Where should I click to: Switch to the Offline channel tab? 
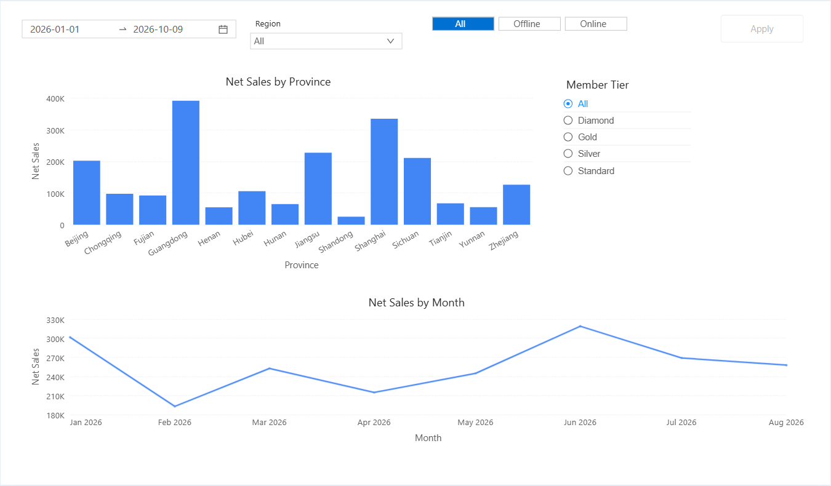[x=529, y=24]
